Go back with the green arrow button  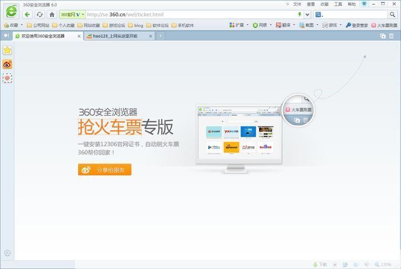(x=27, y=15)
